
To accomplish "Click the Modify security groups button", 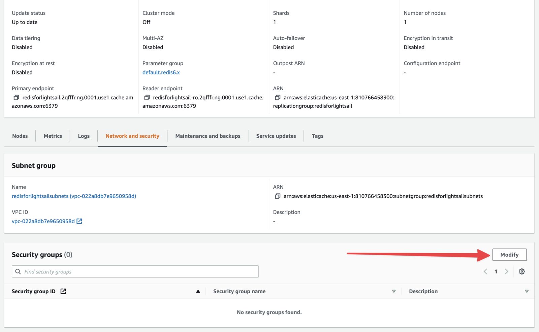I will pyautogui.click(x=509, y=255).
